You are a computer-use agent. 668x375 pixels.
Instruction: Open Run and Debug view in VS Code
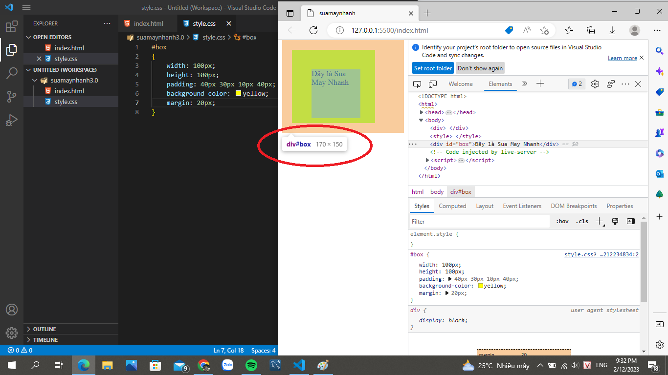12,120
